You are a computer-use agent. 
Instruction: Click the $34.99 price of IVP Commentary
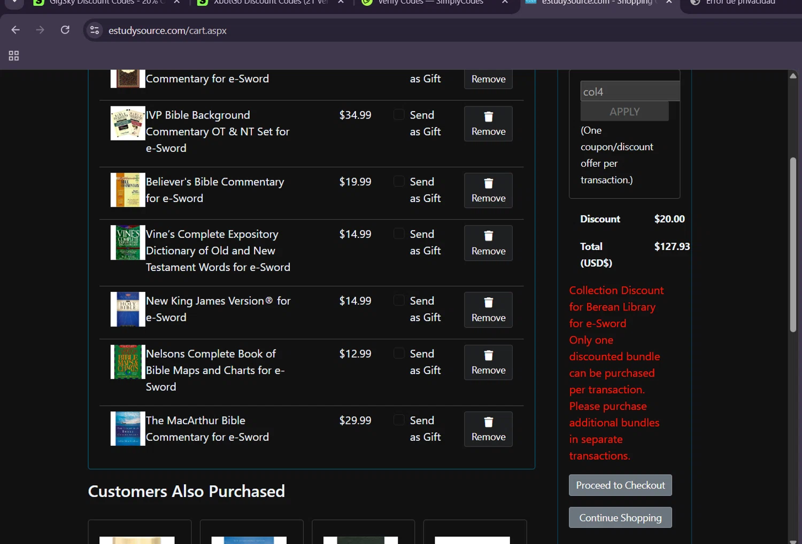point(355,115)
